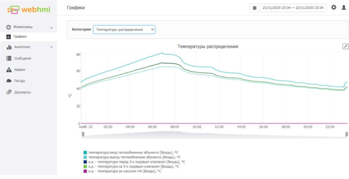Click the webhmi logo
Image resolution: width=349 pixels, height=179 pixels.
29,10
